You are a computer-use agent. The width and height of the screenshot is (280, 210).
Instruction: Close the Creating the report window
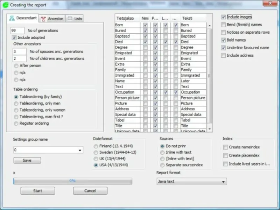coord(270,3)
